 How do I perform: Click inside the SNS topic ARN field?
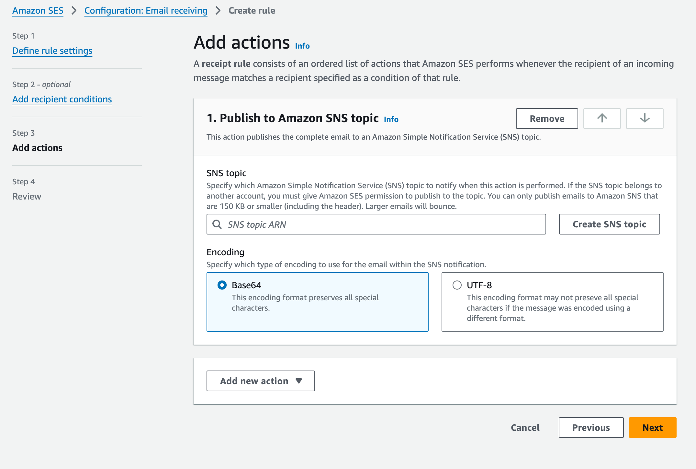[356, 224]
